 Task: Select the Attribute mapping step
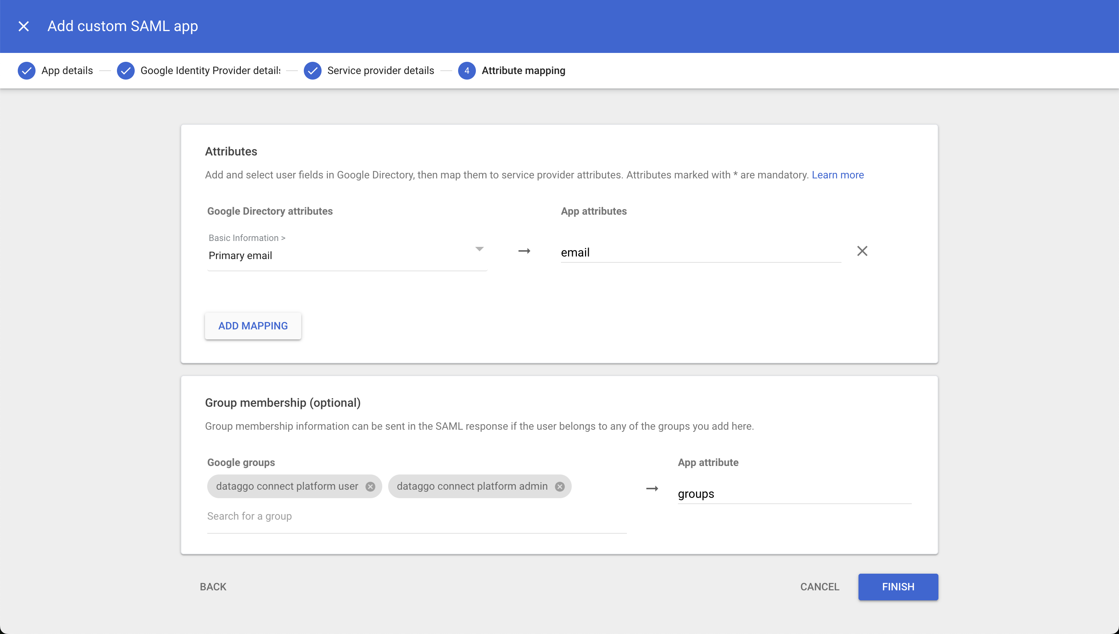(523, 70)
